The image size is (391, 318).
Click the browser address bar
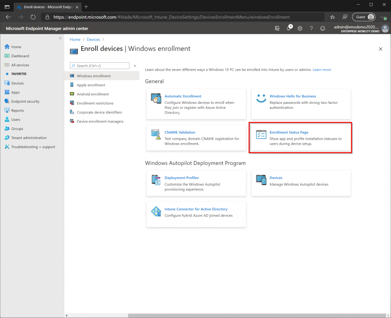click(183, 17)
